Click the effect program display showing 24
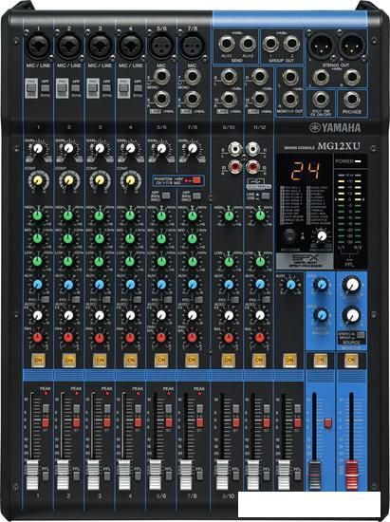Viewport: 390px width, 522px height. click(306, 171)
